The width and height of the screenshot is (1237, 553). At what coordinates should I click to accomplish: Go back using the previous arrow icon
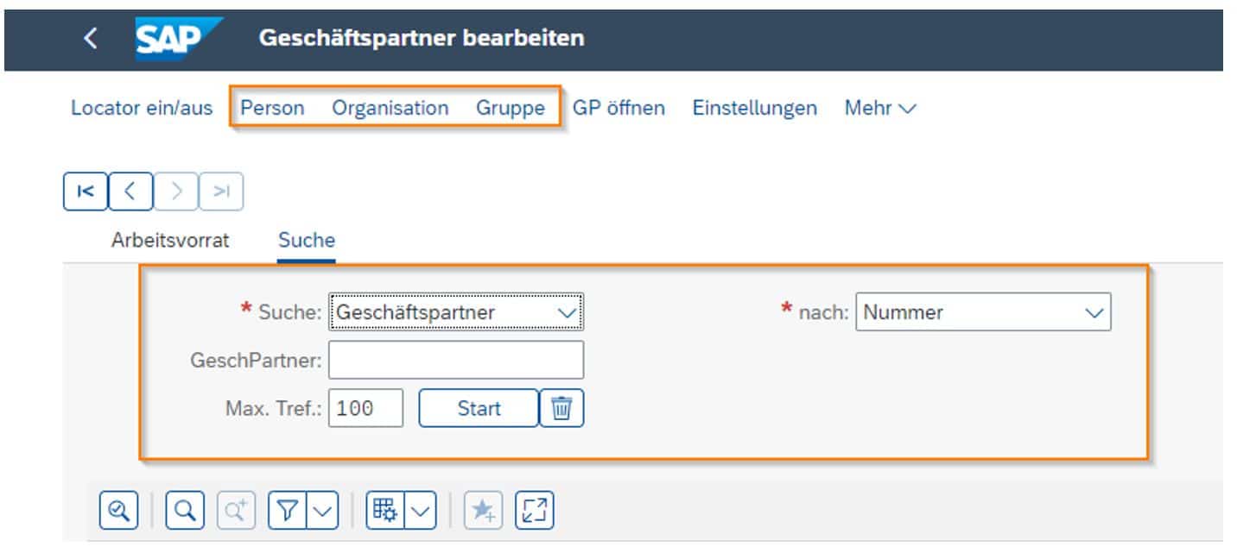[129, 191]
